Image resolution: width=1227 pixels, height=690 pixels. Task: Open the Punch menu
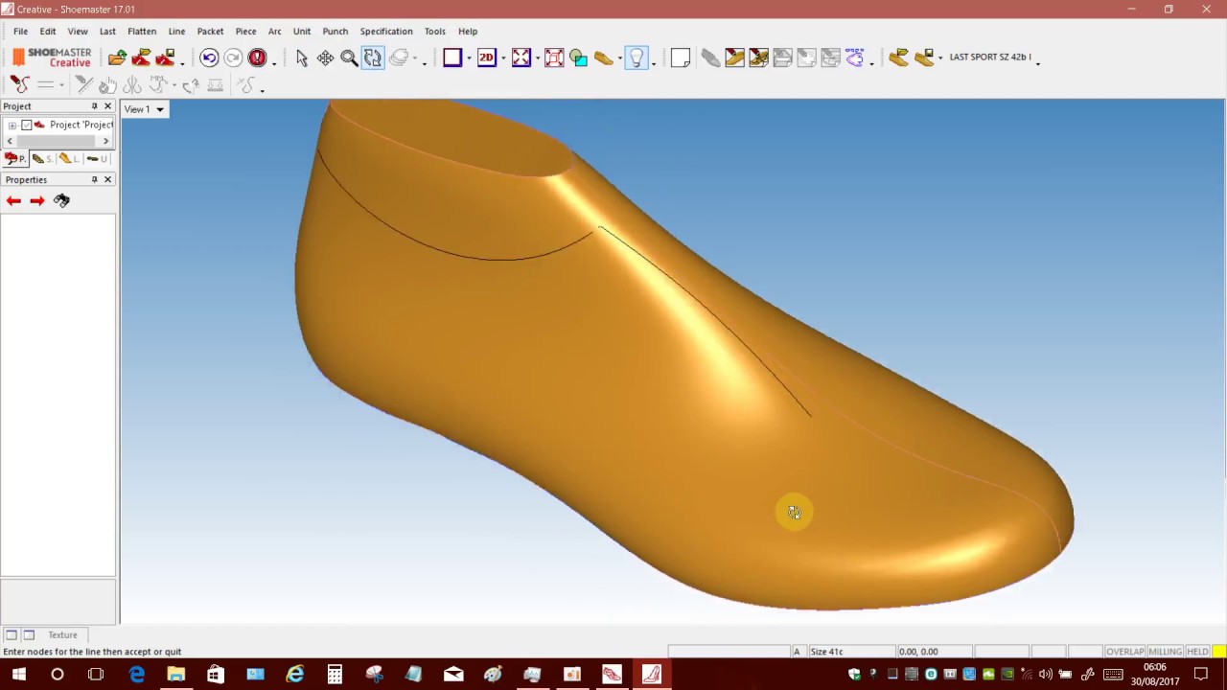(336, 32)
